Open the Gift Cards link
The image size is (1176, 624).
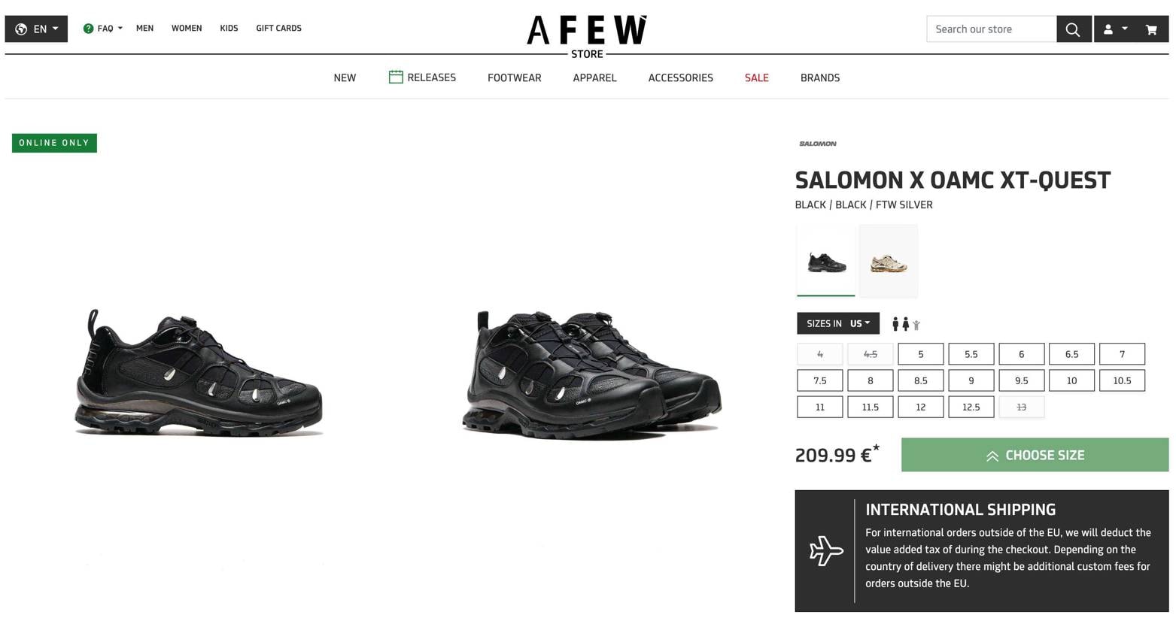point(278,29)
